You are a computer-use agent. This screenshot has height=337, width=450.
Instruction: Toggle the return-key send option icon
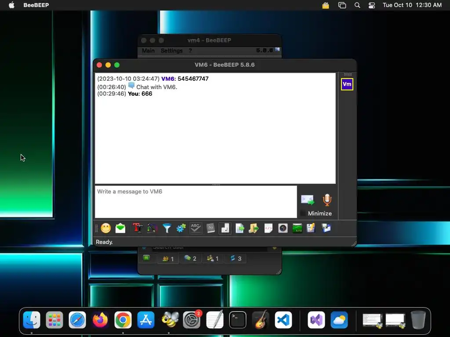pyautogui.click(x=225, y=228)
